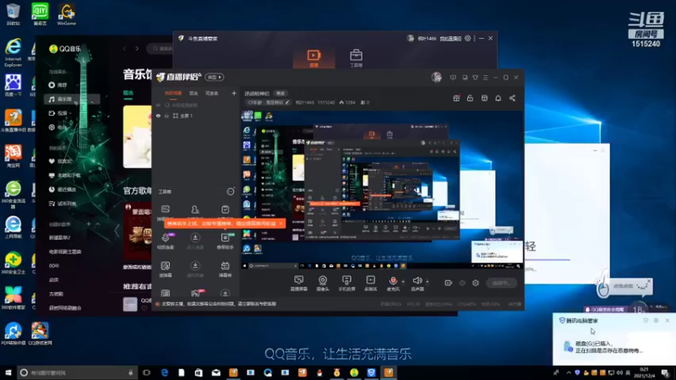Open the phone screen cast source
Image resolution: width=676 pixels, height=380 pixels.
point(346,283)
